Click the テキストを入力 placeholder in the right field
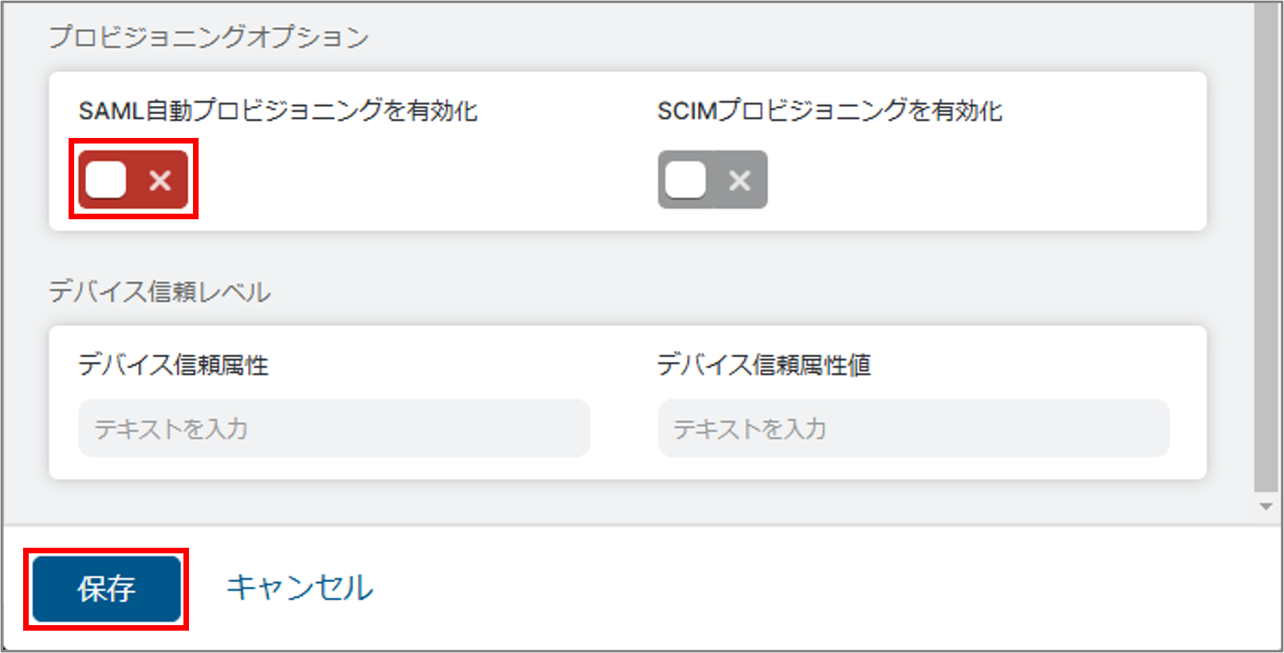 coord(750,429)
